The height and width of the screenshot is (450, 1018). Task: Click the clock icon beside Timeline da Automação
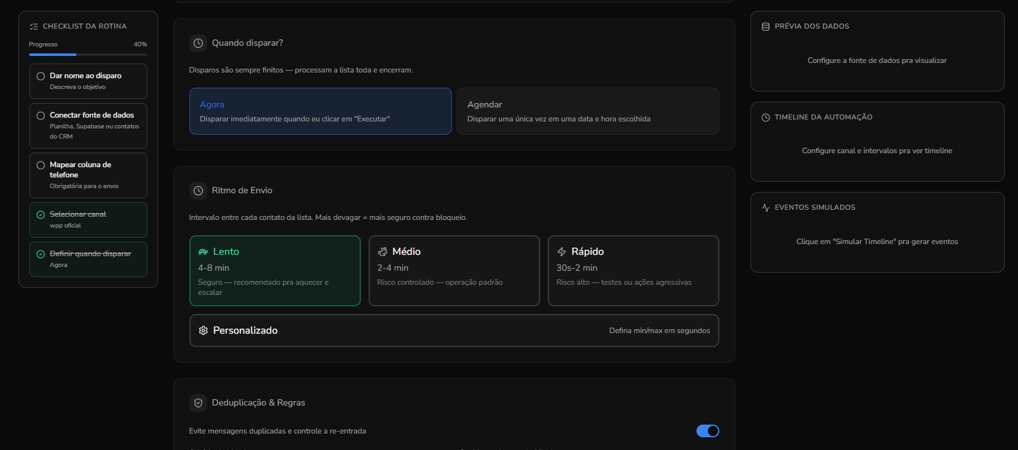pos(766,118)
